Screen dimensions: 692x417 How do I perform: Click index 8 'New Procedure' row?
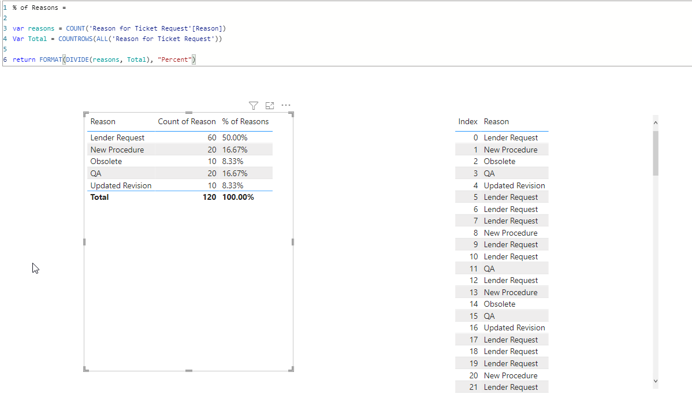(x=502, y=233)
